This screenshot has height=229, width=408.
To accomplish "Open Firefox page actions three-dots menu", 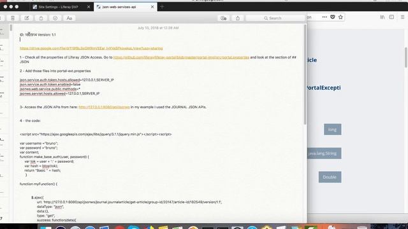I will [324, 17].
